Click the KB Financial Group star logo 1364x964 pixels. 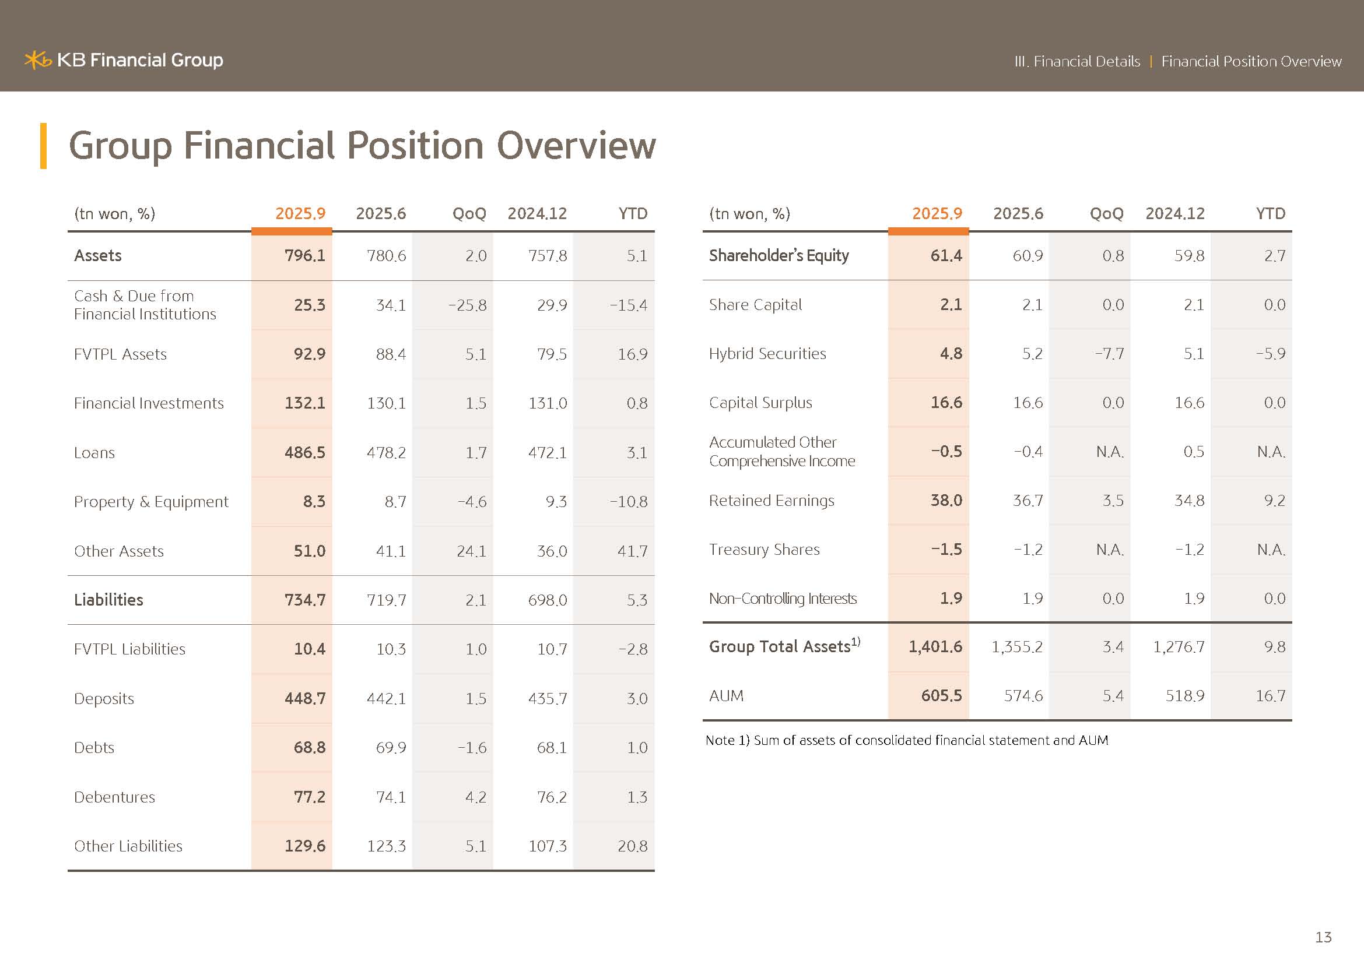(37, 60)
